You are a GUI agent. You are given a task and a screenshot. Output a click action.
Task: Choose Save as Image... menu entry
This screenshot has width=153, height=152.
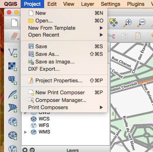64,62
